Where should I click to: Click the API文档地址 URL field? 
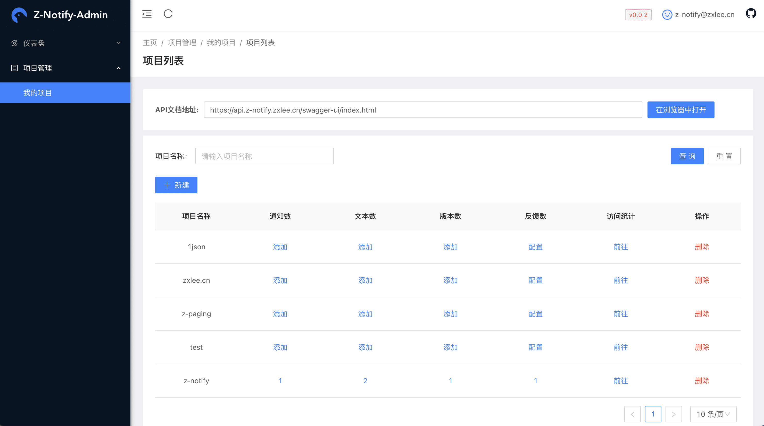click(423, 110)
